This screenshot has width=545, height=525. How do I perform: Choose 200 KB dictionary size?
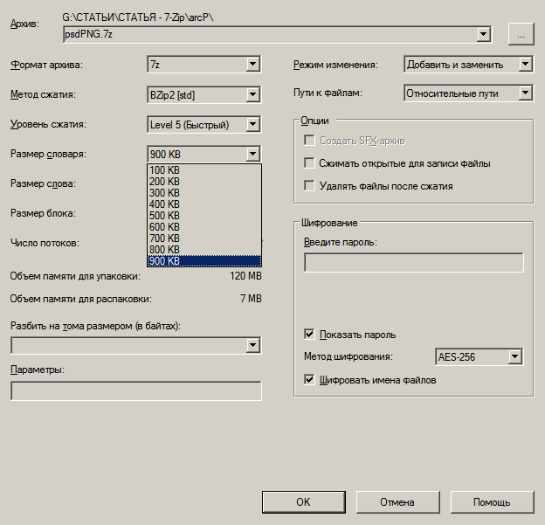click(x=204, y=182)
